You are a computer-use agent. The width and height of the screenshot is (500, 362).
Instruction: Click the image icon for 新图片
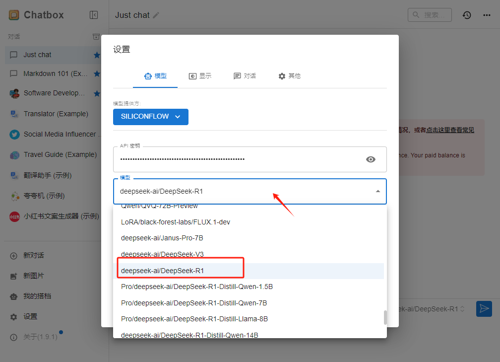pos(14,277)
